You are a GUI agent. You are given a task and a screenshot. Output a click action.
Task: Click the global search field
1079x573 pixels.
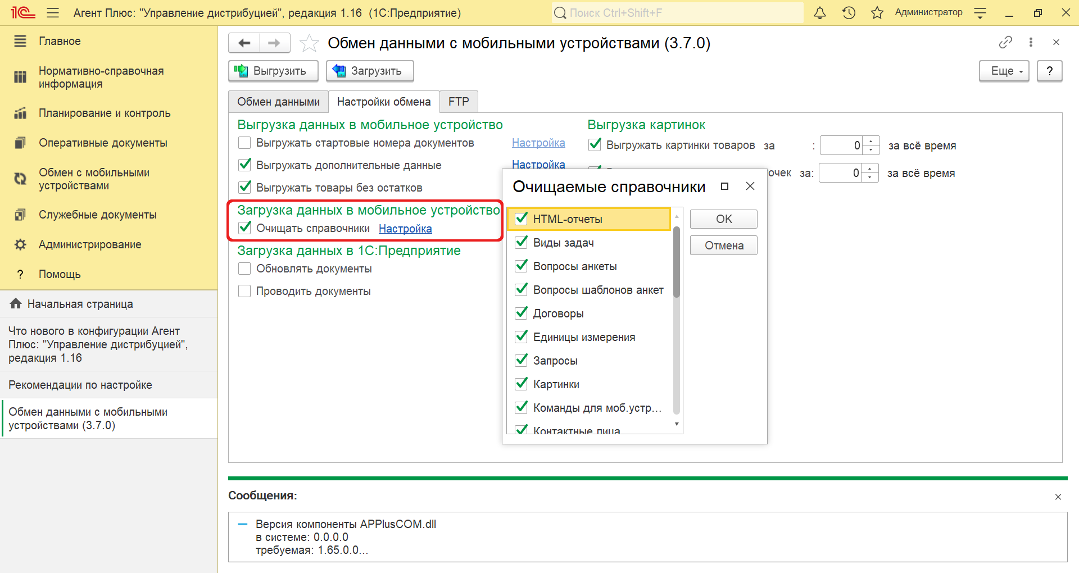[677, 13]
